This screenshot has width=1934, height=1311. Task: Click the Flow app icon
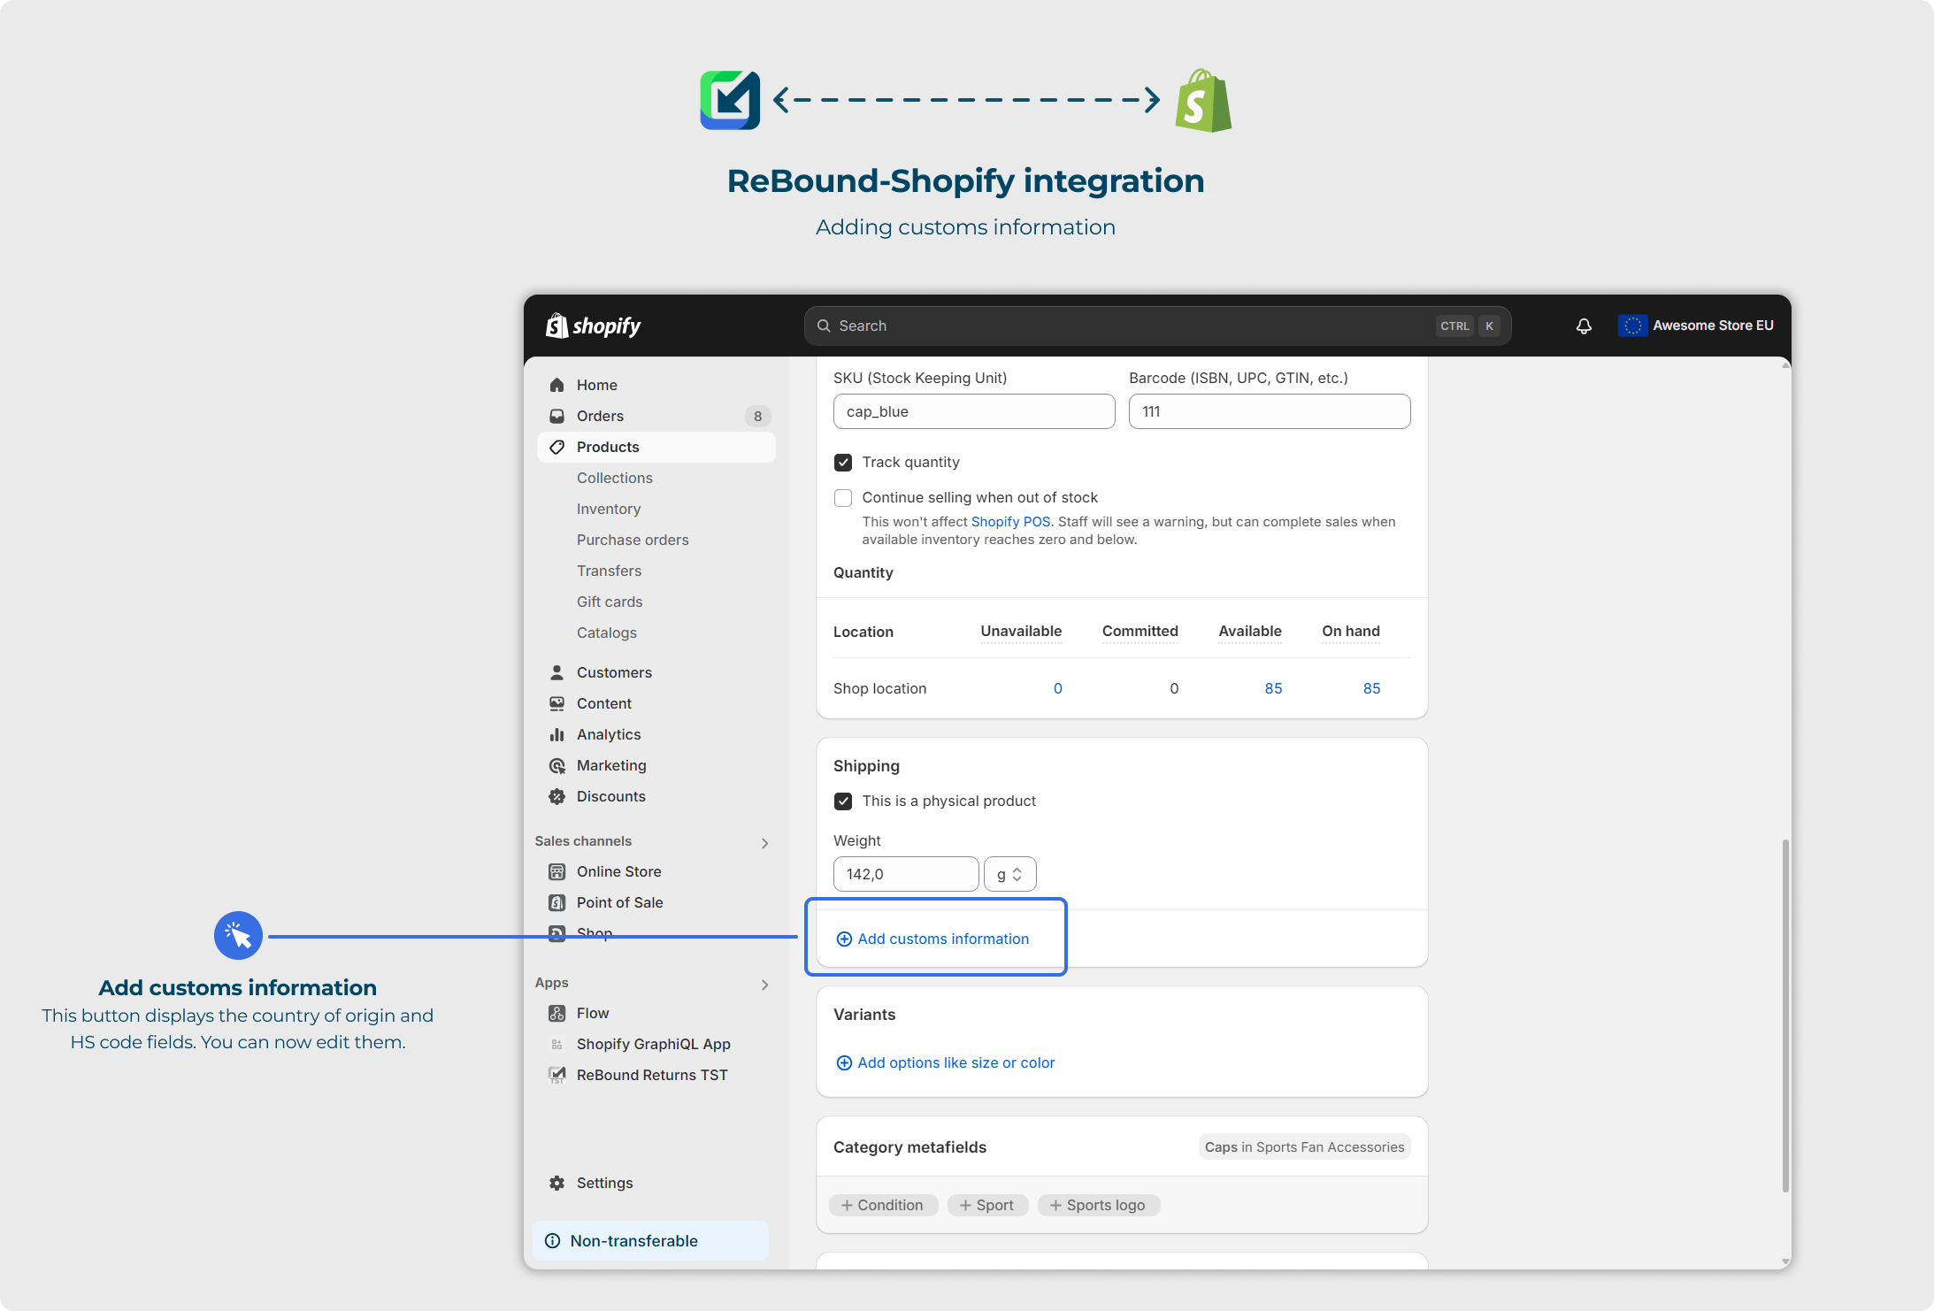556,1013
